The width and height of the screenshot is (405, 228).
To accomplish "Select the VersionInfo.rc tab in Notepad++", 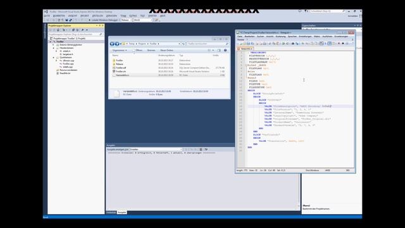I will [x=245, y=49].
